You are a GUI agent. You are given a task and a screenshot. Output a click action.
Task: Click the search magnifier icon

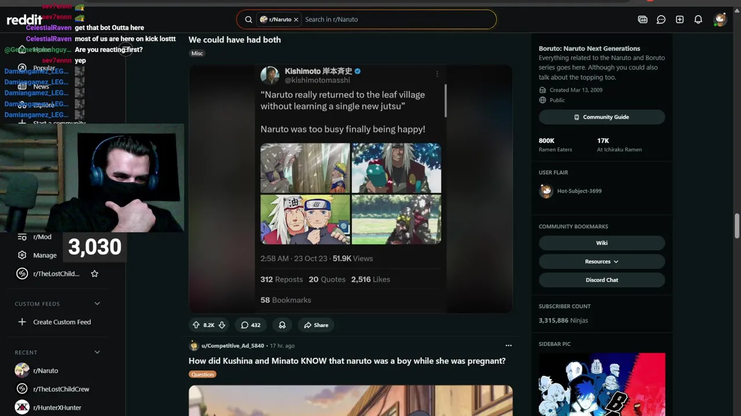click(248, 19)
